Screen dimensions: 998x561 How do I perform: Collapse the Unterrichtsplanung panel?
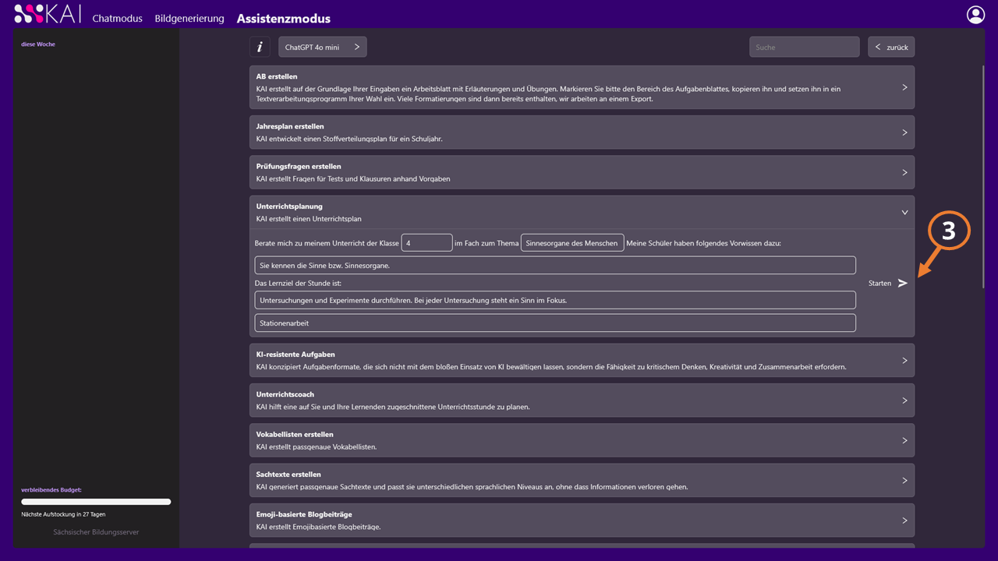pos(582,212)
